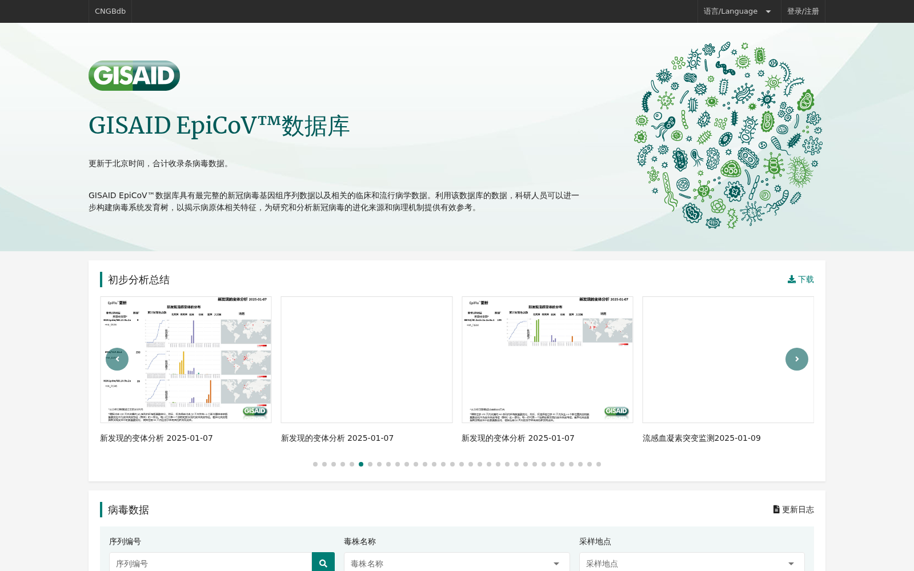Click the 初步分析总结 section title
Image resolution: width=914 pixels, height=571 pixels.
pos(139,280)
